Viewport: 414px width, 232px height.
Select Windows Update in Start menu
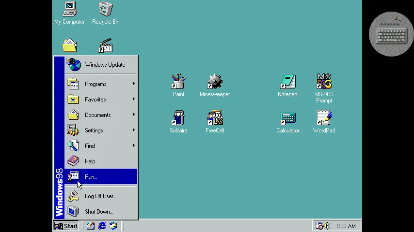[101, 65]
